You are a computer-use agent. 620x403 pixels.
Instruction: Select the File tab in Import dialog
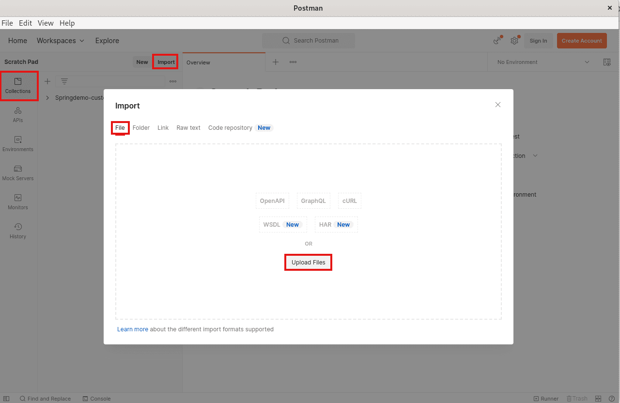click(120, 128)
